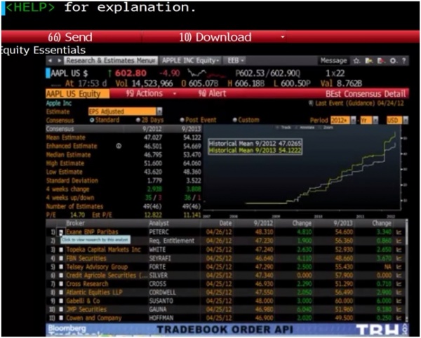Open research icon for Topeka Capital Markets
This screenshot has height=338, width=421.
point(61,250)
